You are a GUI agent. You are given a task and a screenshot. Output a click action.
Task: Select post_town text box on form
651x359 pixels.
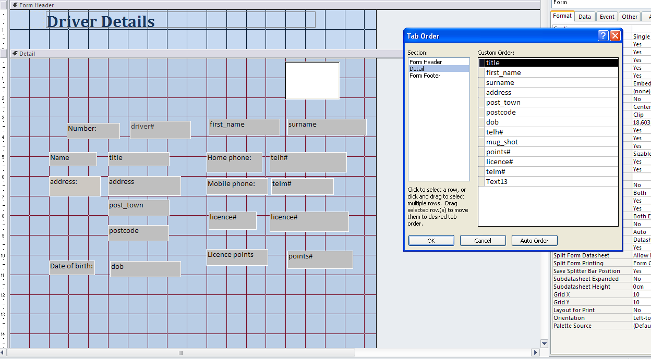click(x=139, y=207)
